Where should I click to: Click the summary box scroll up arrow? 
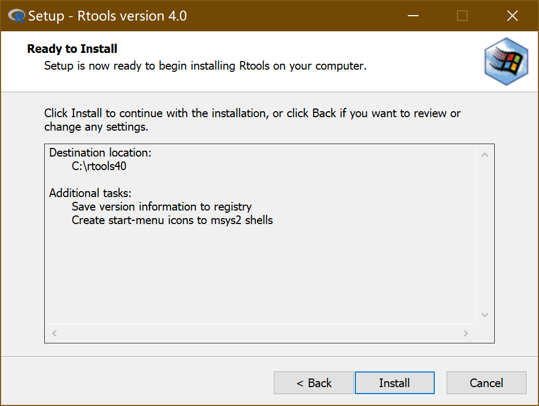pos(484,155)
